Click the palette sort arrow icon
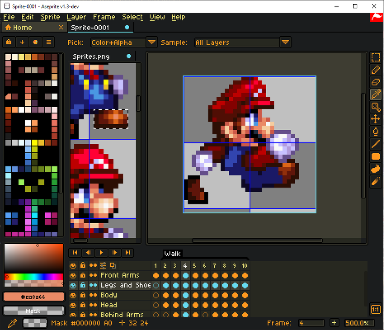The height and width of the screenshot is (330, 384). pos(22,42)
